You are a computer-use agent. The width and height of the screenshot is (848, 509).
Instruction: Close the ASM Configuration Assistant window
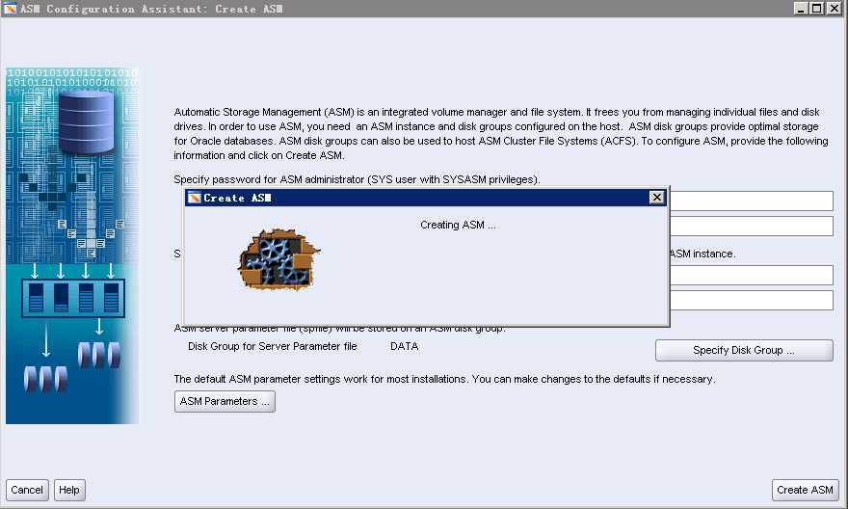coord(834,9)
